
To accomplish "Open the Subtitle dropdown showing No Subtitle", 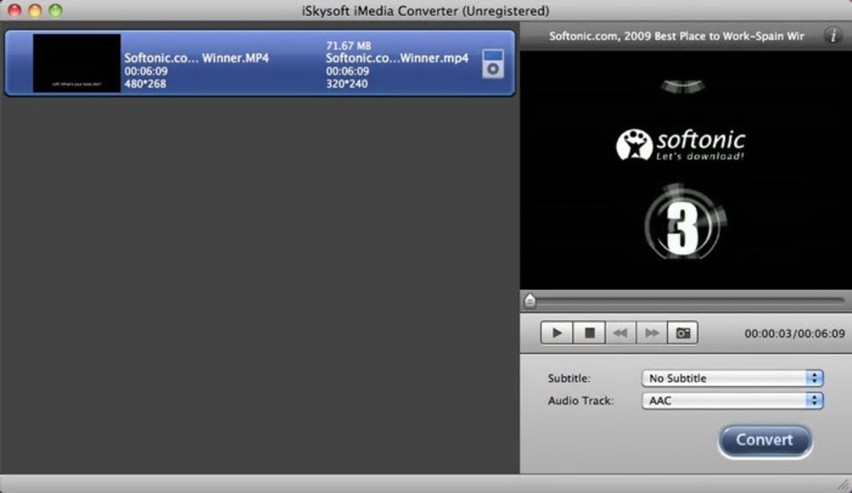I will pyautogui.click(x=733, y=378).
